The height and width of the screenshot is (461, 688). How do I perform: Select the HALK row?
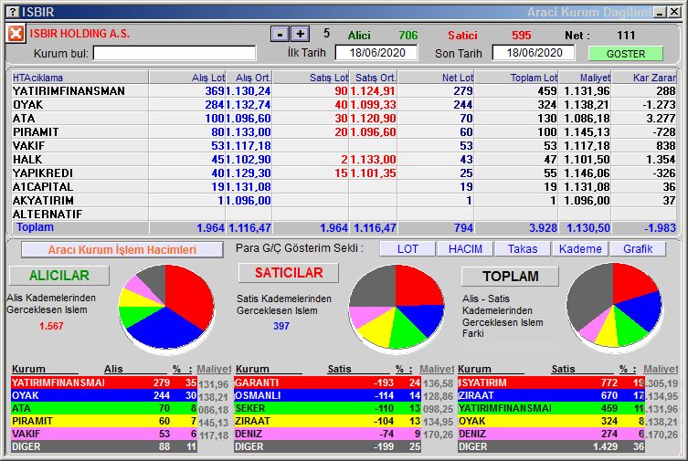point(344,159)
